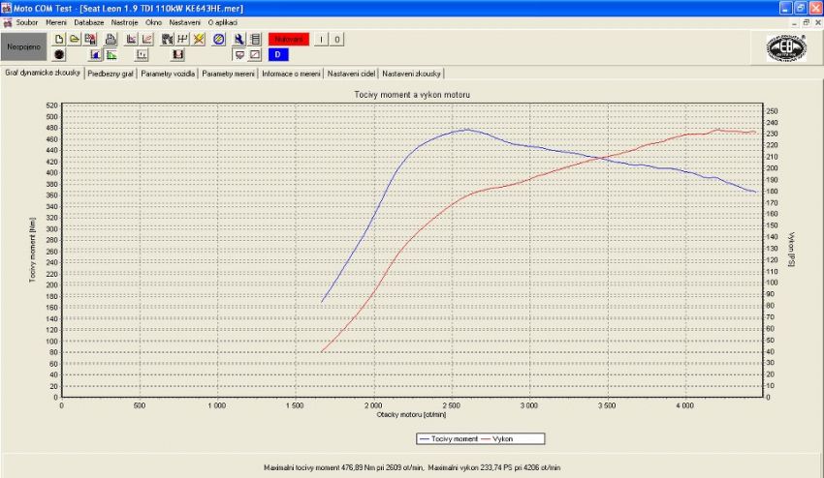Viewport: 824px width, 478px height.
Task: Switch to the Parametry vozidla tab
Action: point(168,74)
